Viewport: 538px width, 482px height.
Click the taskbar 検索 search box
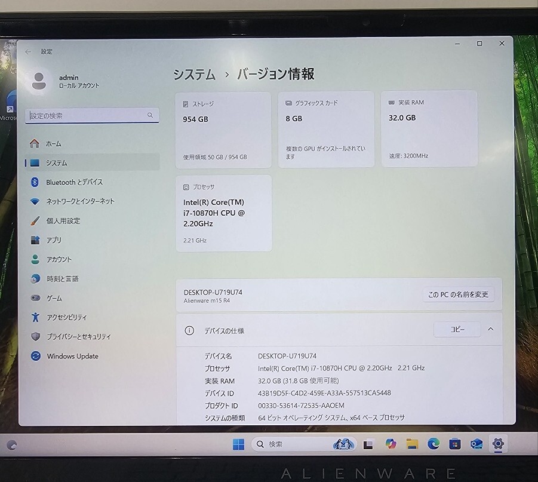click(x=304, y=444)
